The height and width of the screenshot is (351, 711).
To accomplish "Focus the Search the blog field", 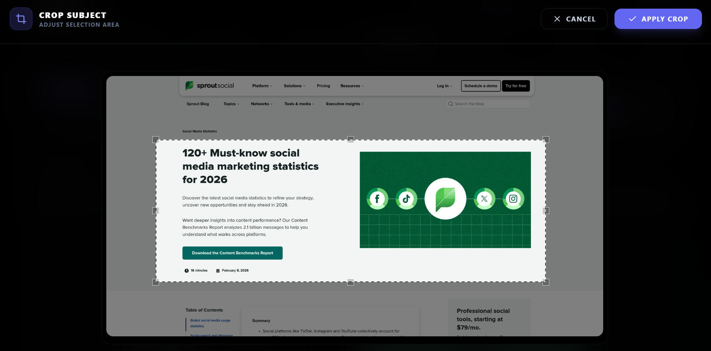I will click(488, 104).
